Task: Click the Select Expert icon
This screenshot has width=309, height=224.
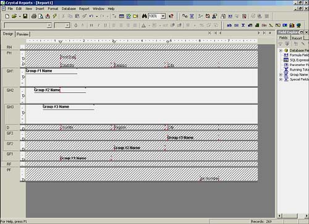Action: pos(214,16)
